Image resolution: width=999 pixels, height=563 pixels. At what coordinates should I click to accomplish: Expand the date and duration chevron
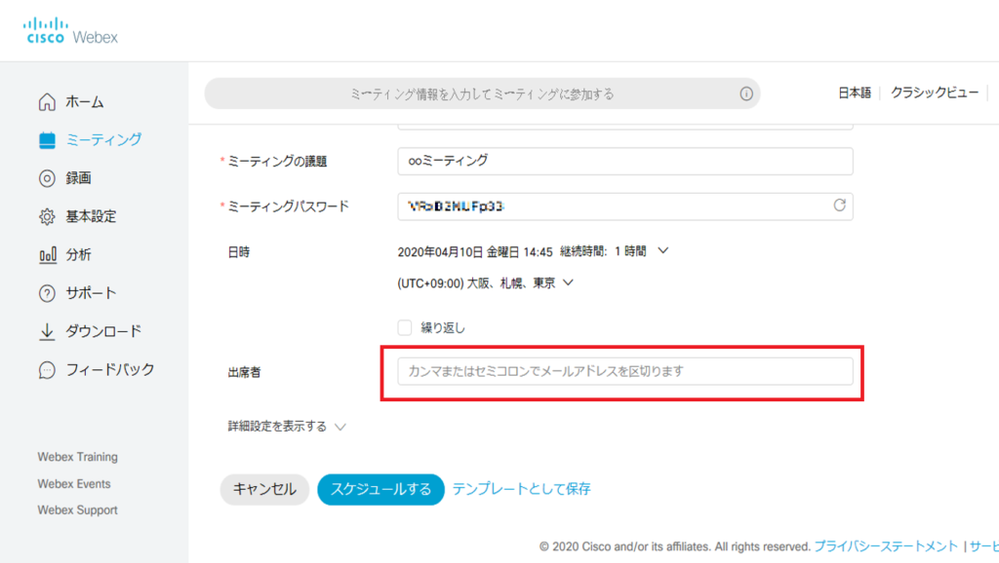tap(663, 251)
